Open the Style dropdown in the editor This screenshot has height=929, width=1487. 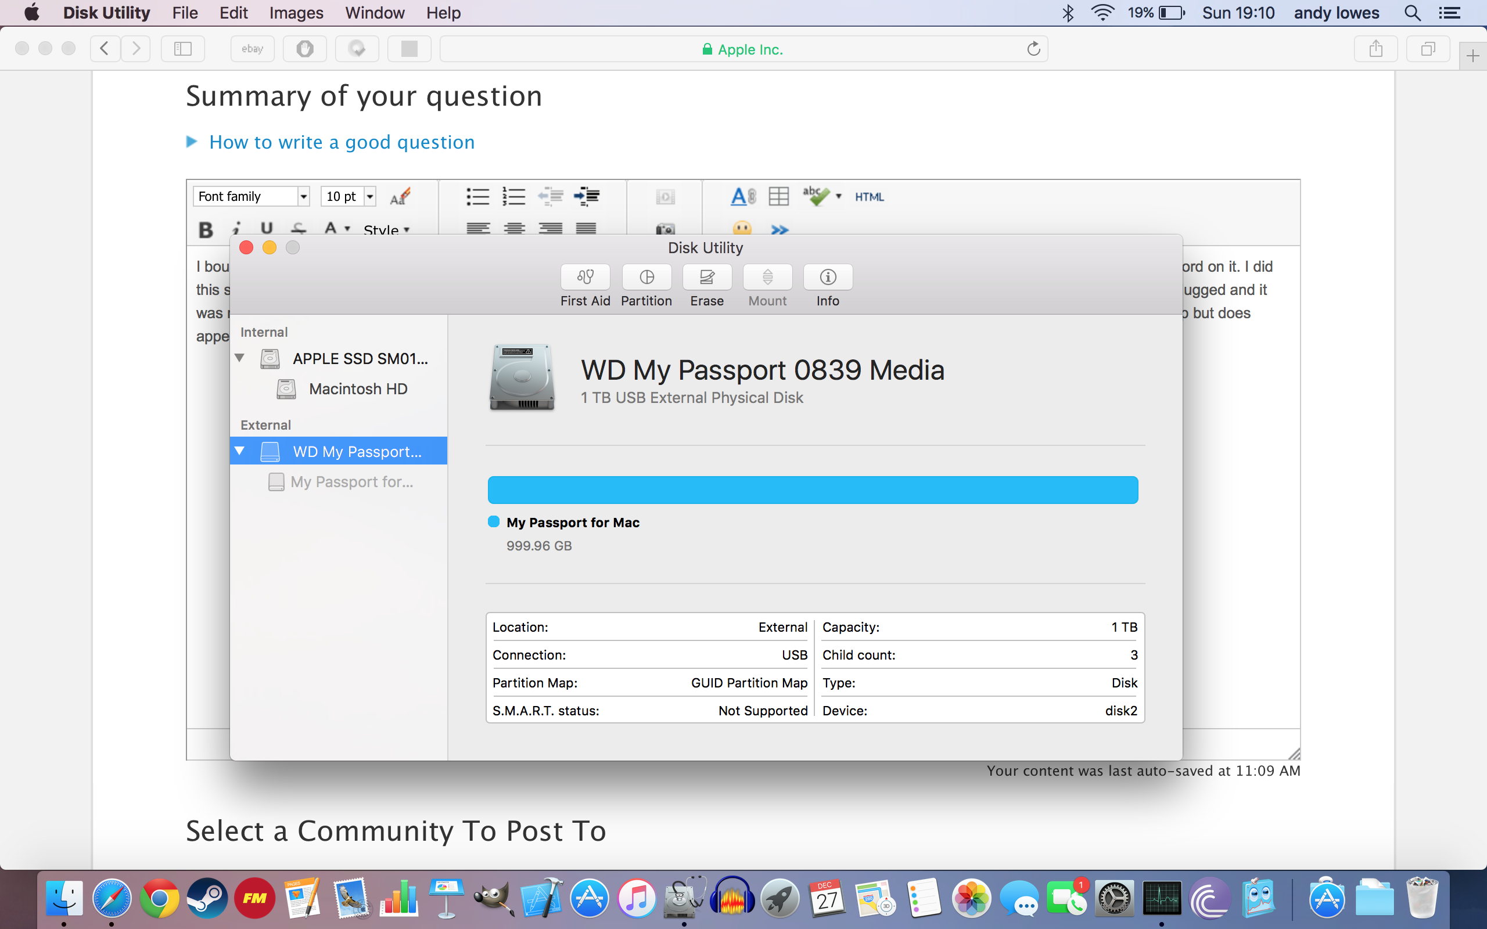point(386,230)
